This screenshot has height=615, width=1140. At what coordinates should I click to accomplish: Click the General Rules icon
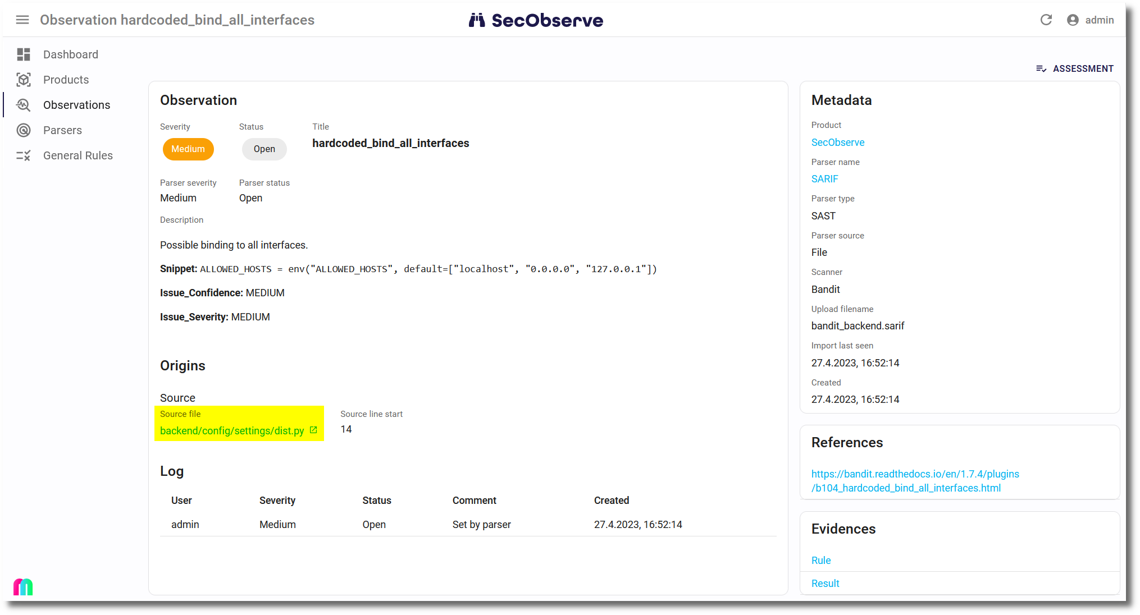click(x=24, y=155)
